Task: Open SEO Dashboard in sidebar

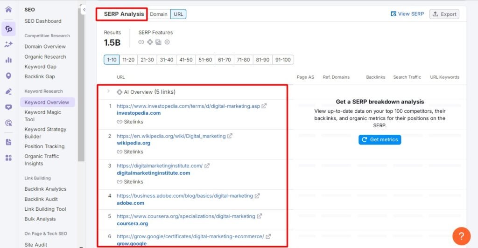Action: point(43,21)
